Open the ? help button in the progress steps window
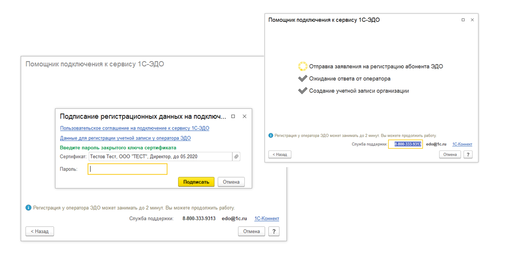 468,154
